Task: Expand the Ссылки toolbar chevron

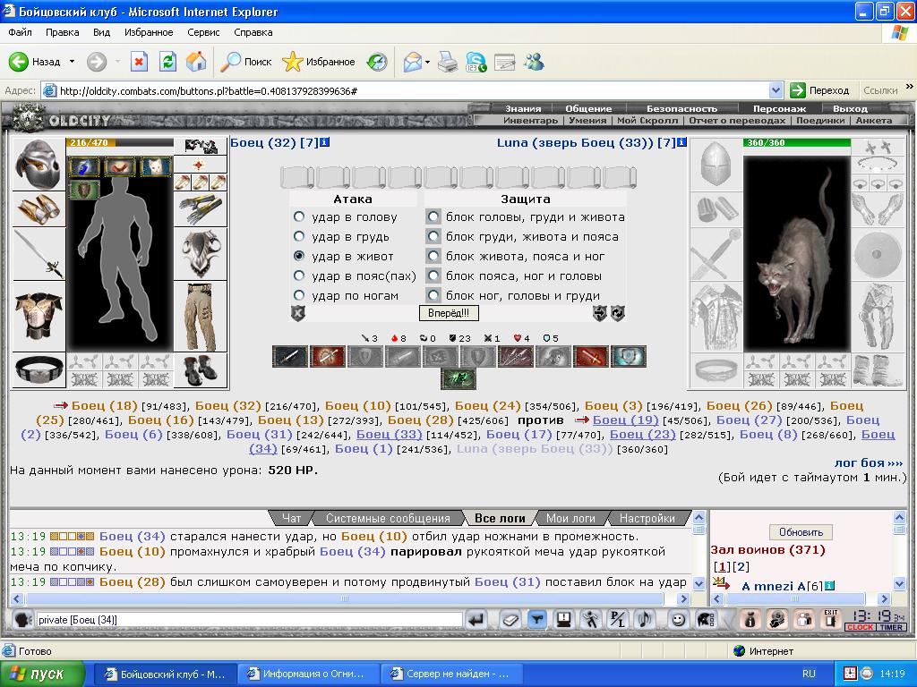Action: (910, 87)
